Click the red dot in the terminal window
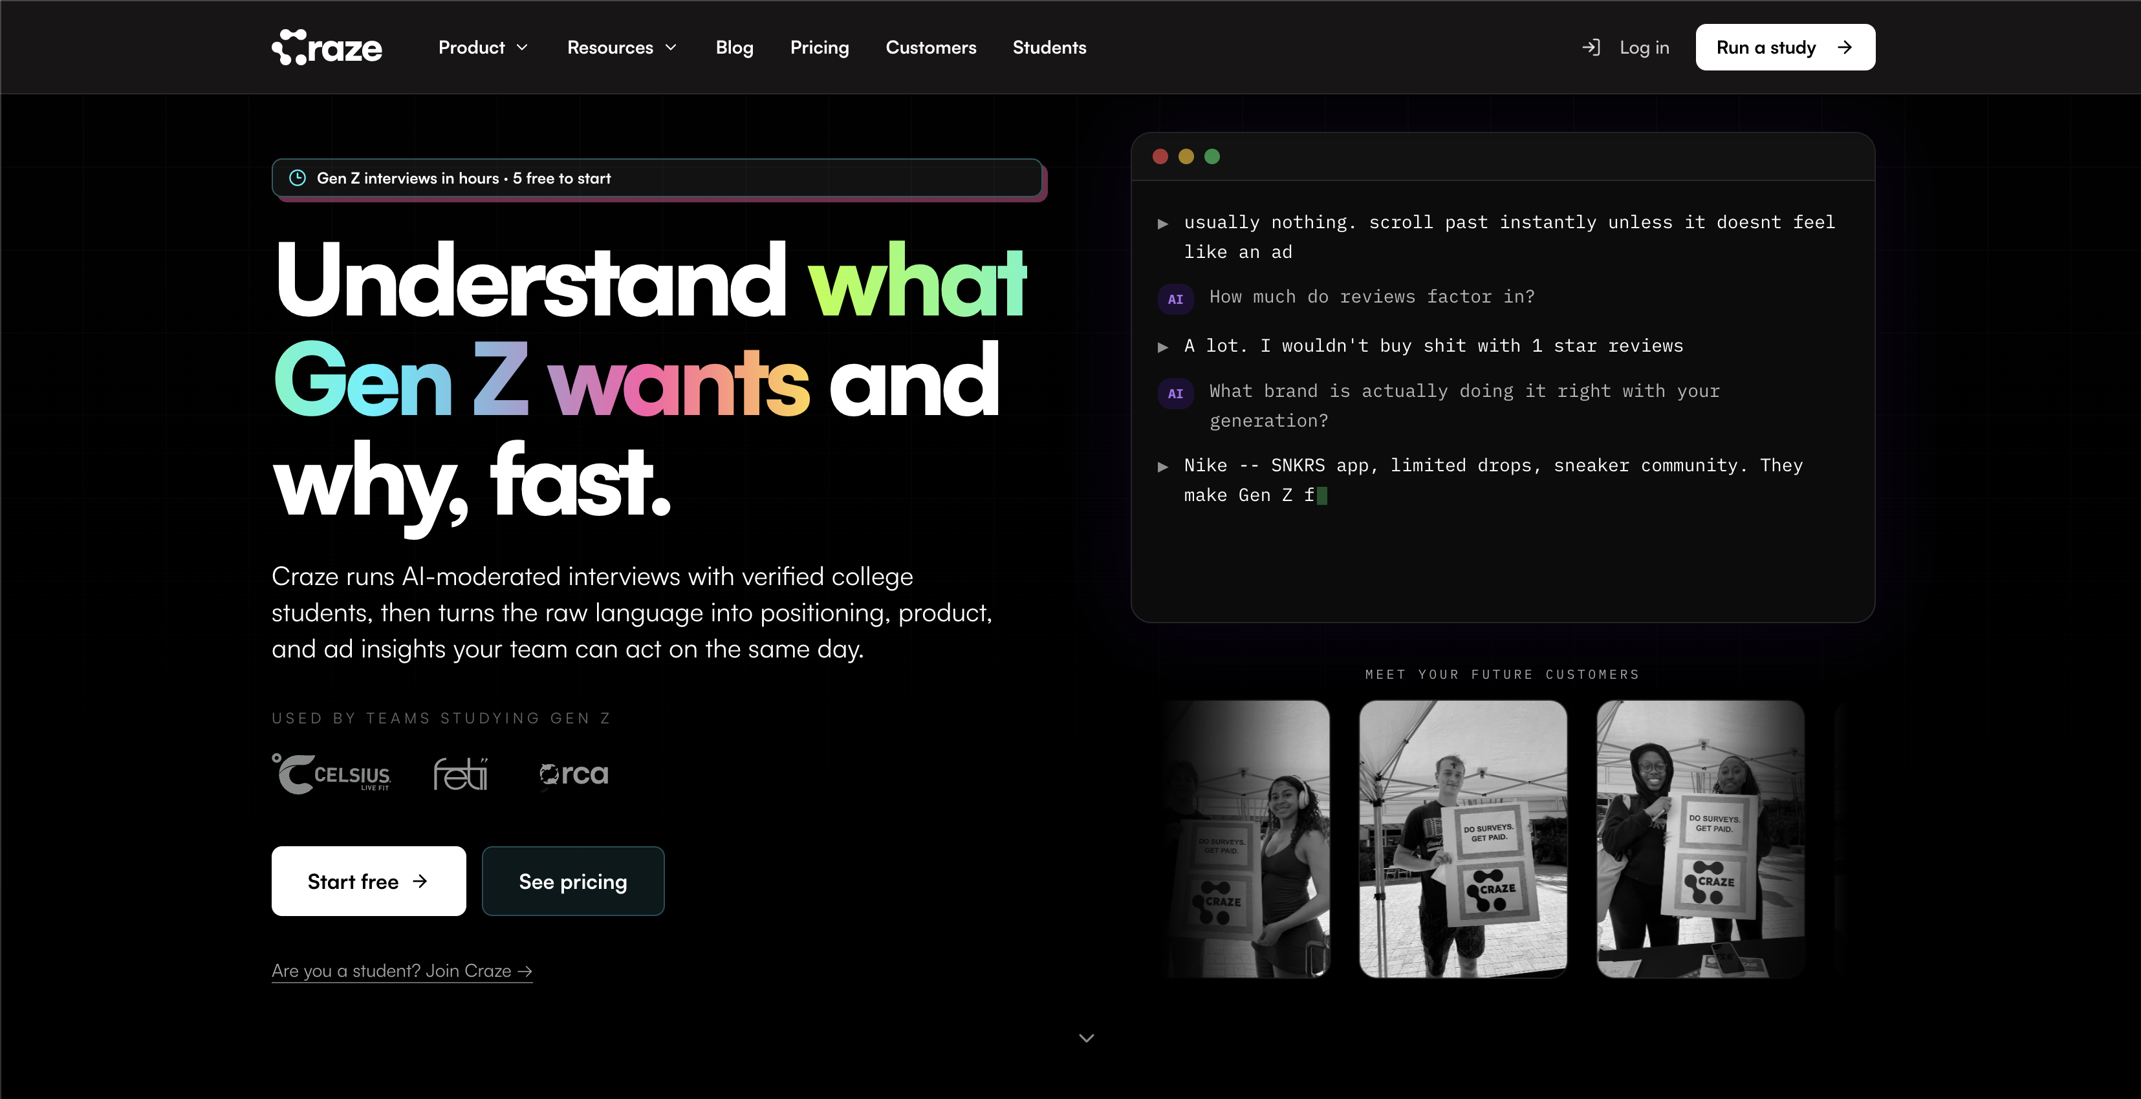This screenshot has width=2141, height=1099. pos(1160,156)
